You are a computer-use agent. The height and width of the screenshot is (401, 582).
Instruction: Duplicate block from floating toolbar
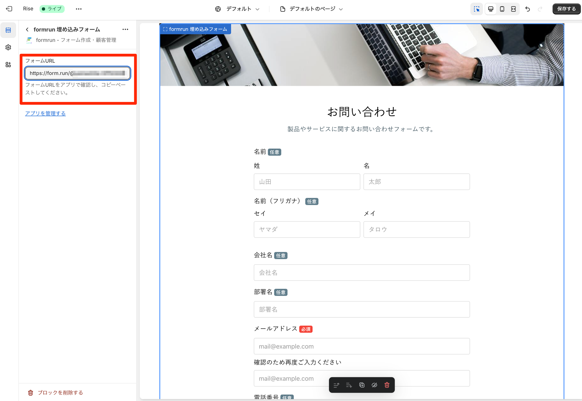pos(362,385)
